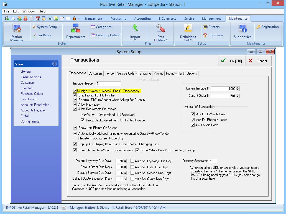Open the calculator icon
286x214 pixels.
44,18
